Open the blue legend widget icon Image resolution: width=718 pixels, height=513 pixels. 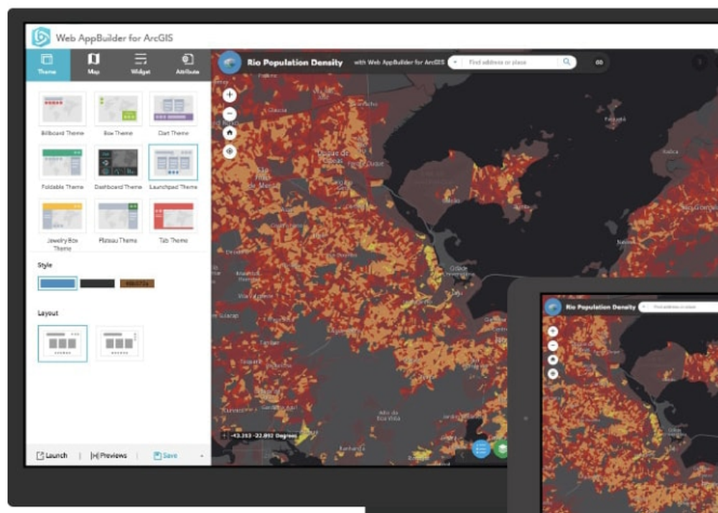(x=481, y=449)
